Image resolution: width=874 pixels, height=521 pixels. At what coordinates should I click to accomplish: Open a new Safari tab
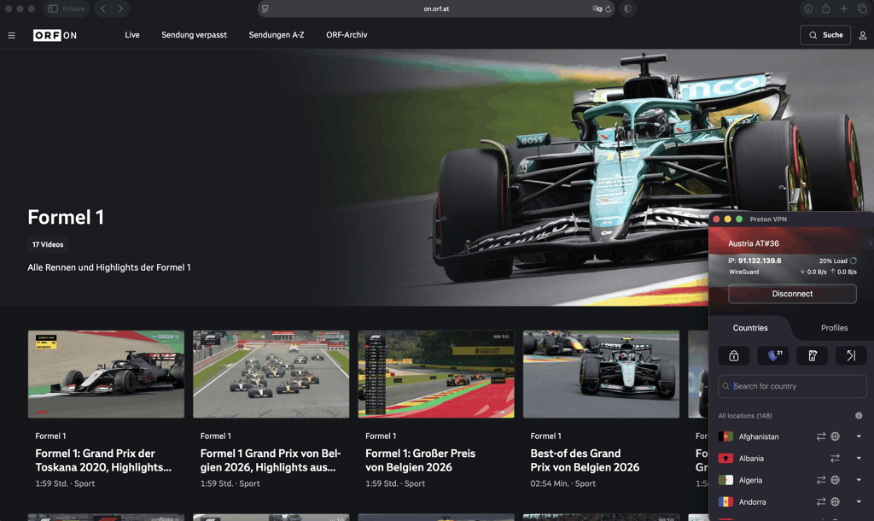pyautogui.click(x=844, y=9)
